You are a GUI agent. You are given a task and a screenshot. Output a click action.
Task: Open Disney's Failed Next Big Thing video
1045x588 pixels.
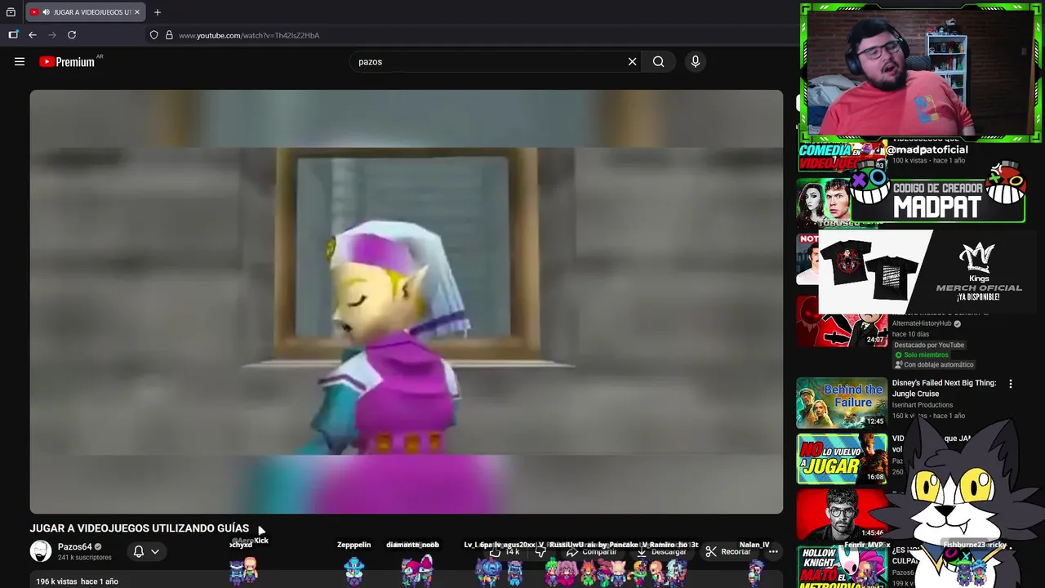(944, 388)
